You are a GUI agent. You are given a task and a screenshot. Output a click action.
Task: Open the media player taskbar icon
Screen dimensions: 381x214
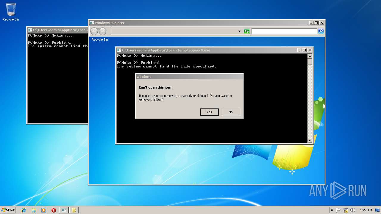coord(44,210)
